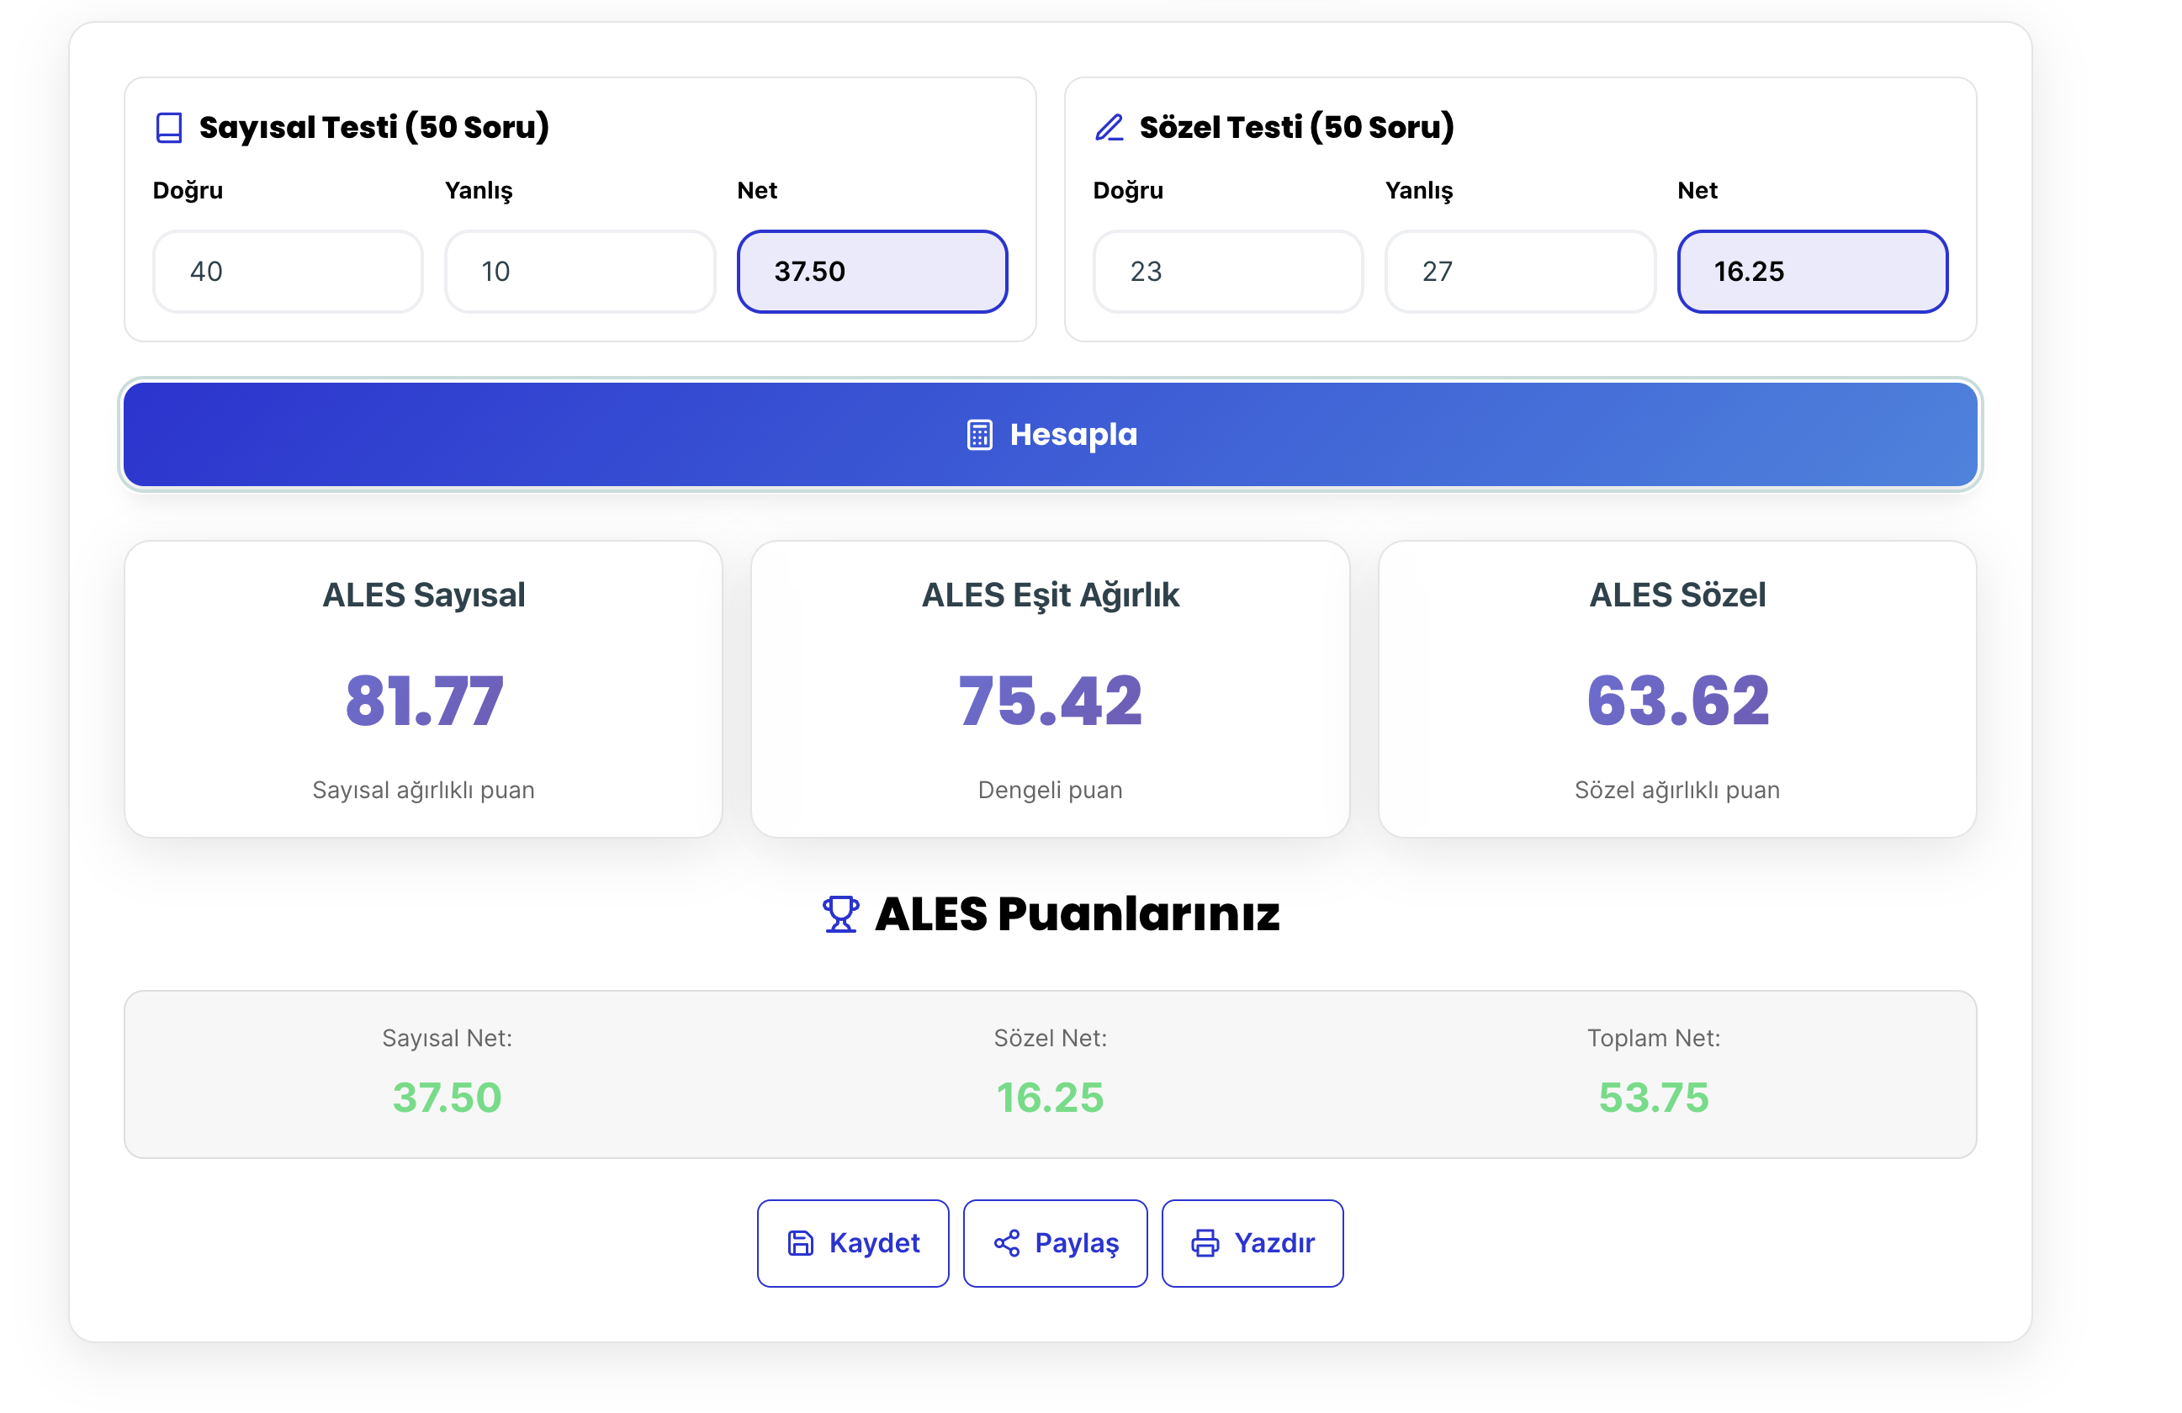Click the pencil icon beside Sözel Testi
The width and height of the screenshot is (2182, 1413).
[1110, 128]
